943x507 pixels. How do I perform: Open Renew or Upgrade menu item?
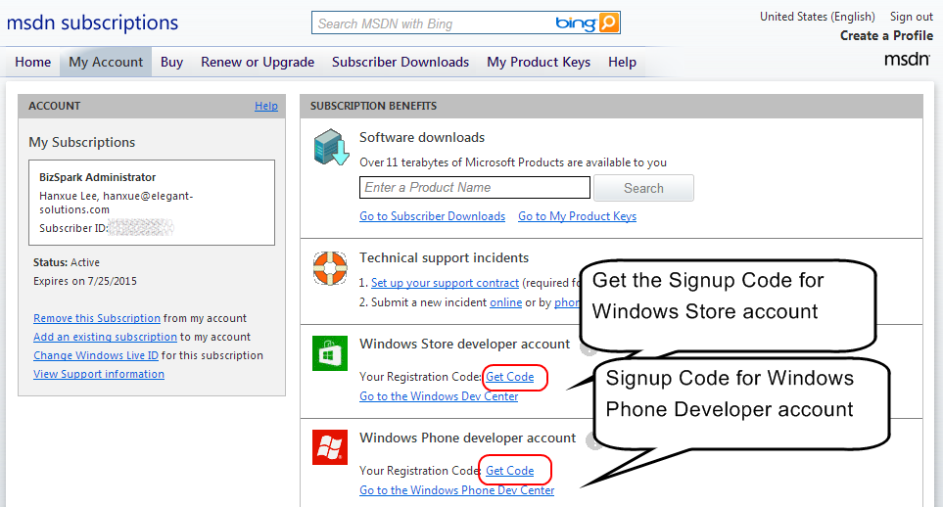click(x=258, y=62)
